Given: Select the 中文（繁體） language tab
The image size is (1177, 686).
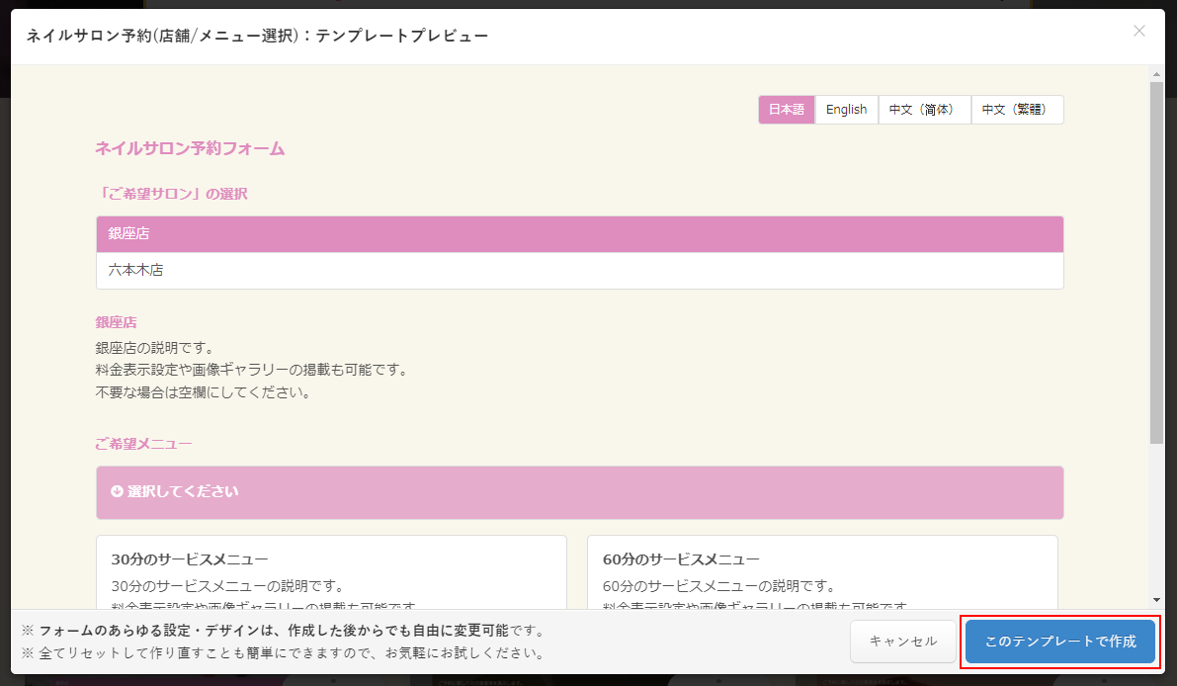Looking at the screenshot, I should (x=1017, y=110).
